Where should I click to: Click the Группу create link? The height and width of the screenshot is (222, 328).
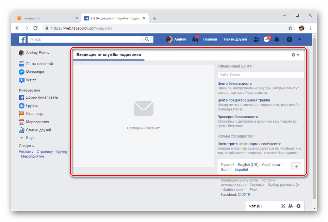pos(62,152)
